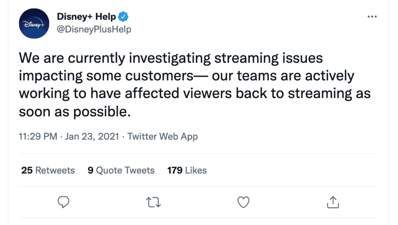View the 25 Retweets list
Screen dimensions: 398x225
click(48, 170)
